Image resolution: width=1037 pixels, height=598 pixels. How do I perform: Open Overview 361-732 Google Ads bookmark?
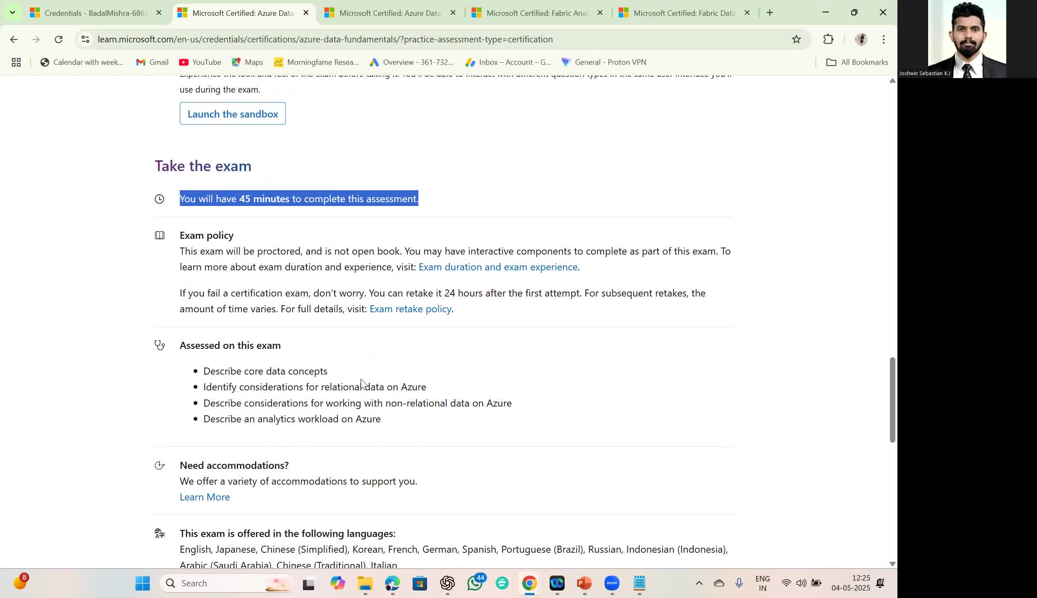[x=411, y=62]
